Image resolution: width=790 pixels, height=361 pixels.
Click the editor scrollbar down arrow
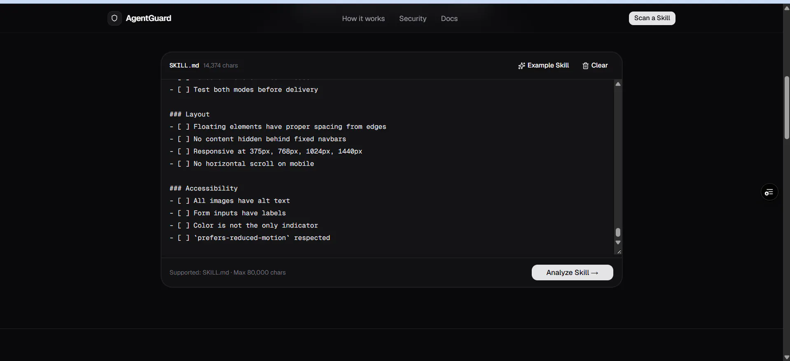tap(618, 242)
